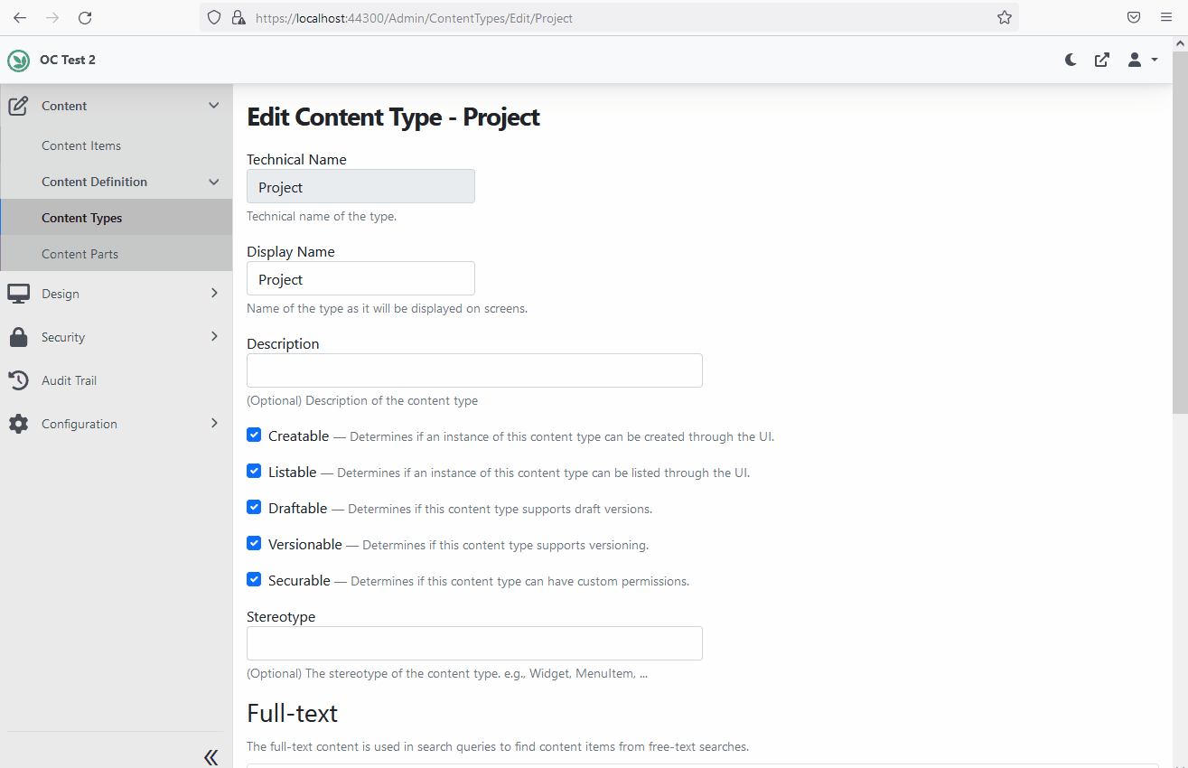Open the visit site external link icon
This screenshot has height=768, width=1188.
(1102, 60)
